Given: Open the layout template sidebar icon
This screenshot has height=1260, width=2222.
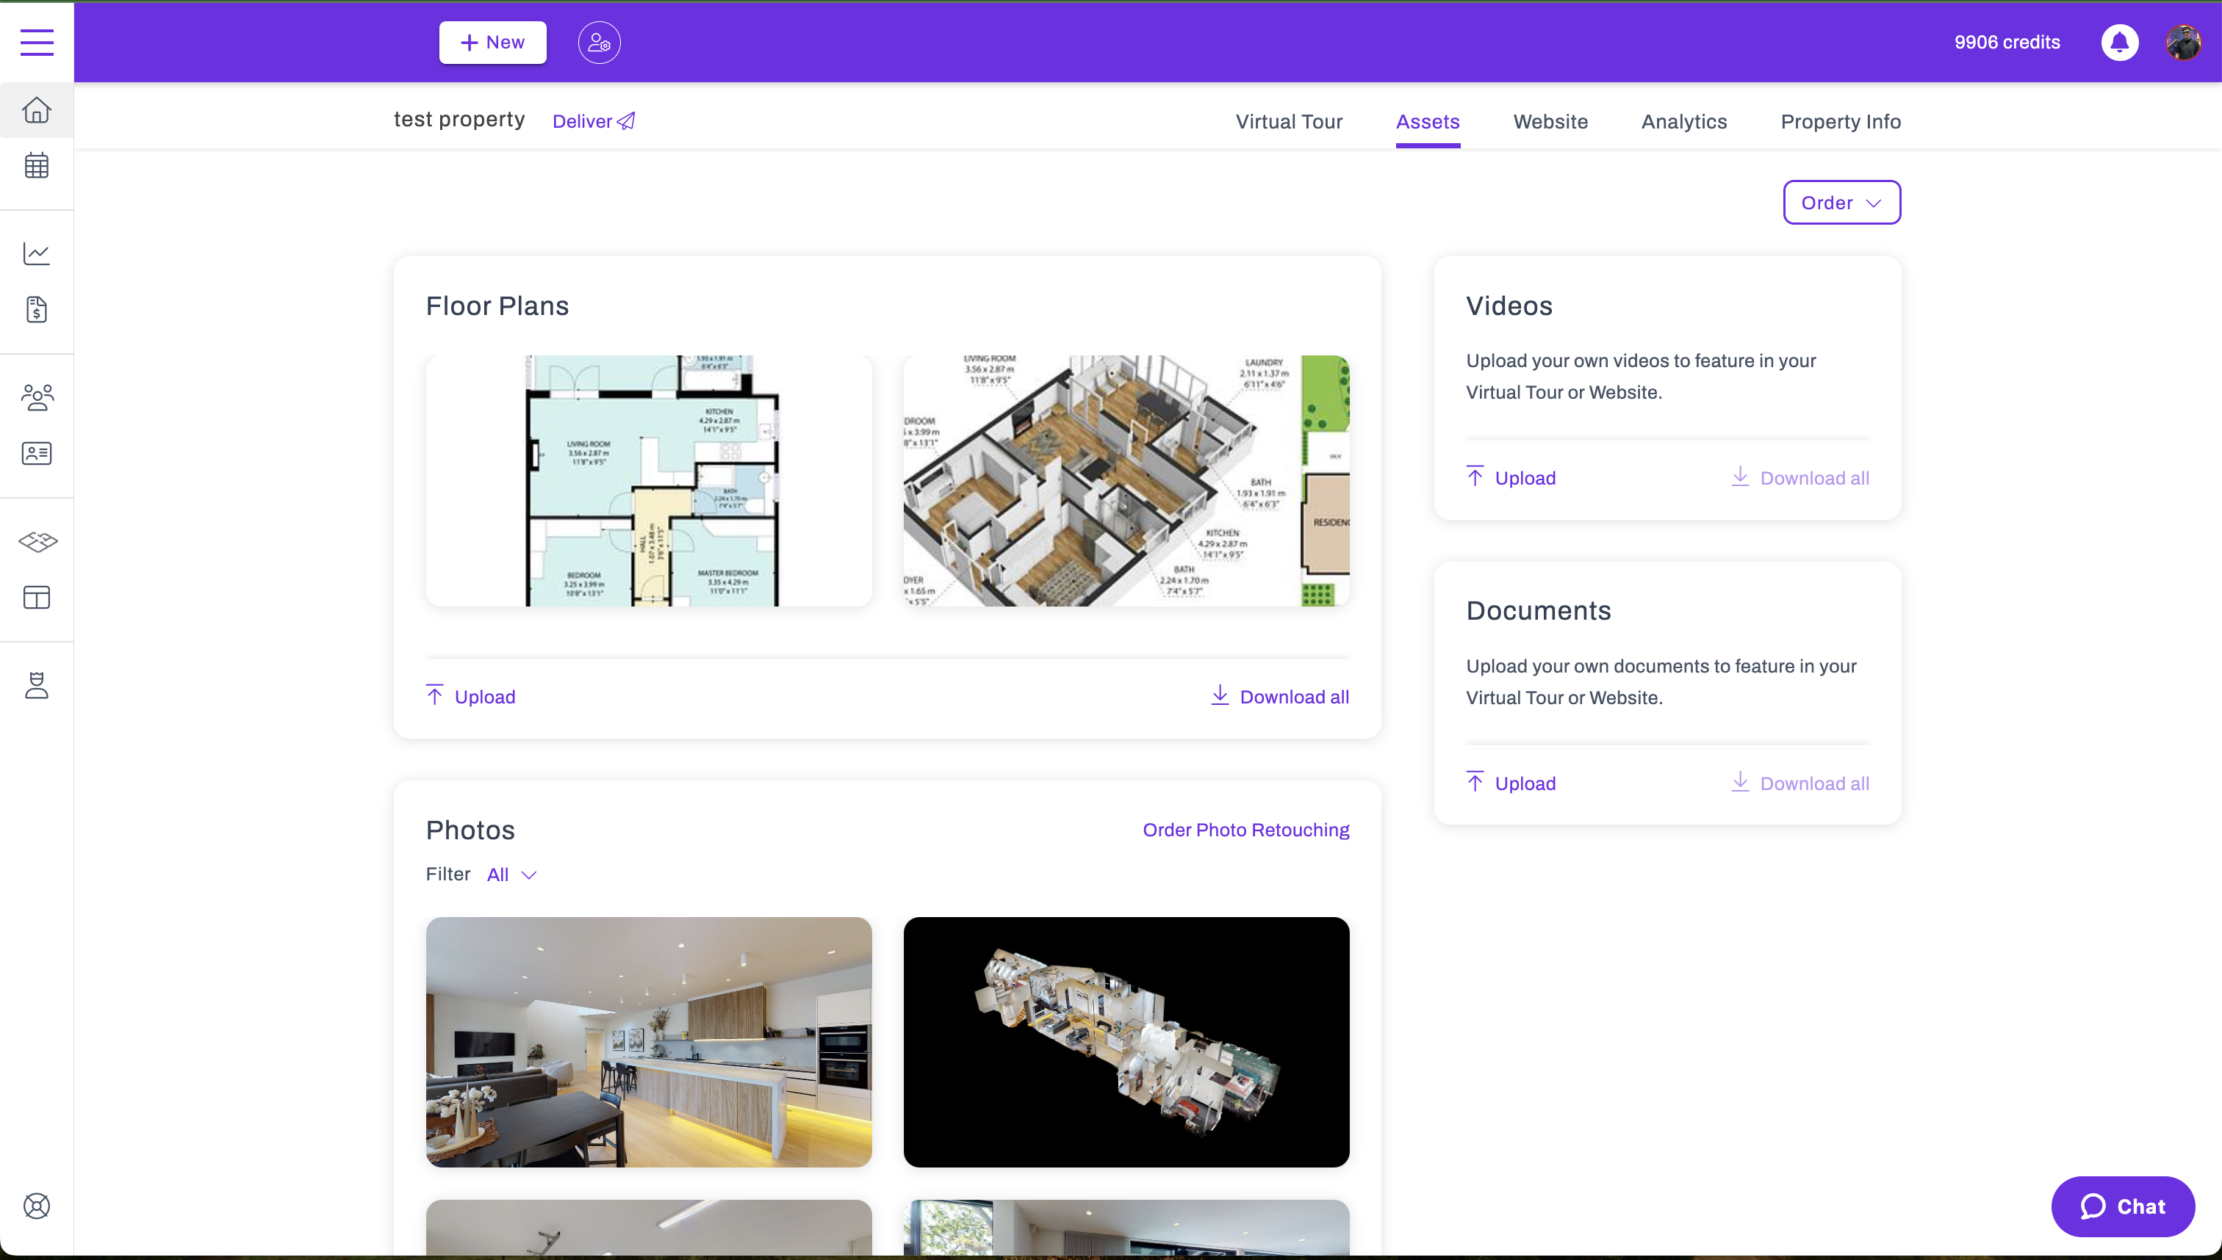Looking at the screenshot, I should click(x=36, y=597).
